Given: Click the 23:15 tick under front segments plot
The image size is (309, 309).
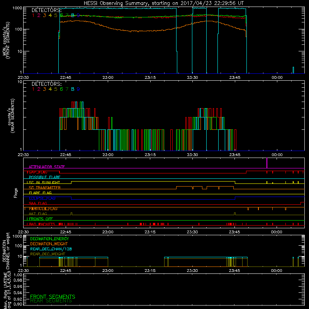Looking at the screenshot, I should pos(150,78).
